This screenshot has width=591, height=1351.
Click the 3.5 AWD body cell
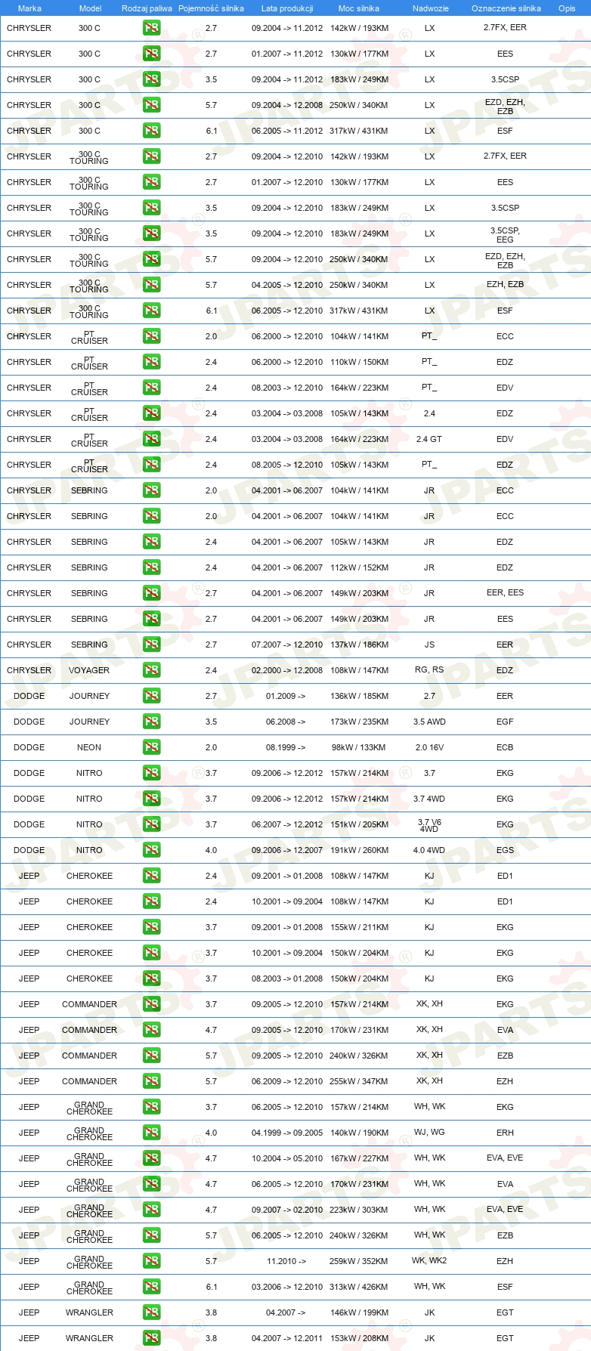[x=429, y=722]
